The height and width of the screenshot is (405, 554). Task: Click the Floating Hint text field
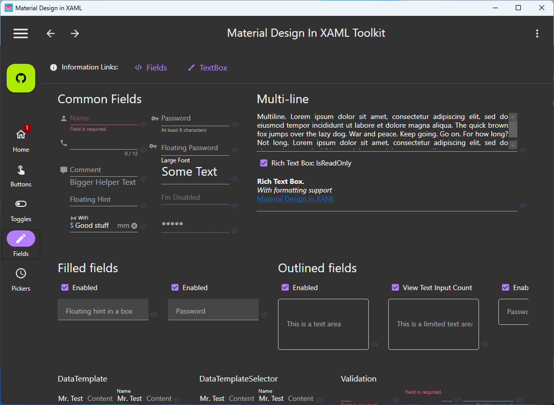point(104,200)
